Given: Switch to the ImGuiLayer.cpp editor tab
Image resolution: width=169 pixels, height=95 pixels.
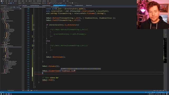Looking at the screenshot, I should tap(69, 5).
